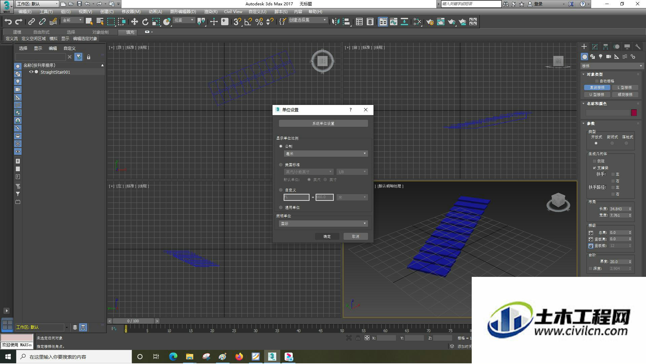Open the Hierarchy panel tab icon
Image resolution: width=646 pixels, height=364 pixels.
tap(606, 47)
